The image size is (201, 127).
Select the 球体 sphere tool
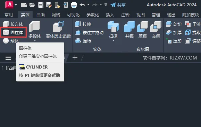tap(11, 41)
